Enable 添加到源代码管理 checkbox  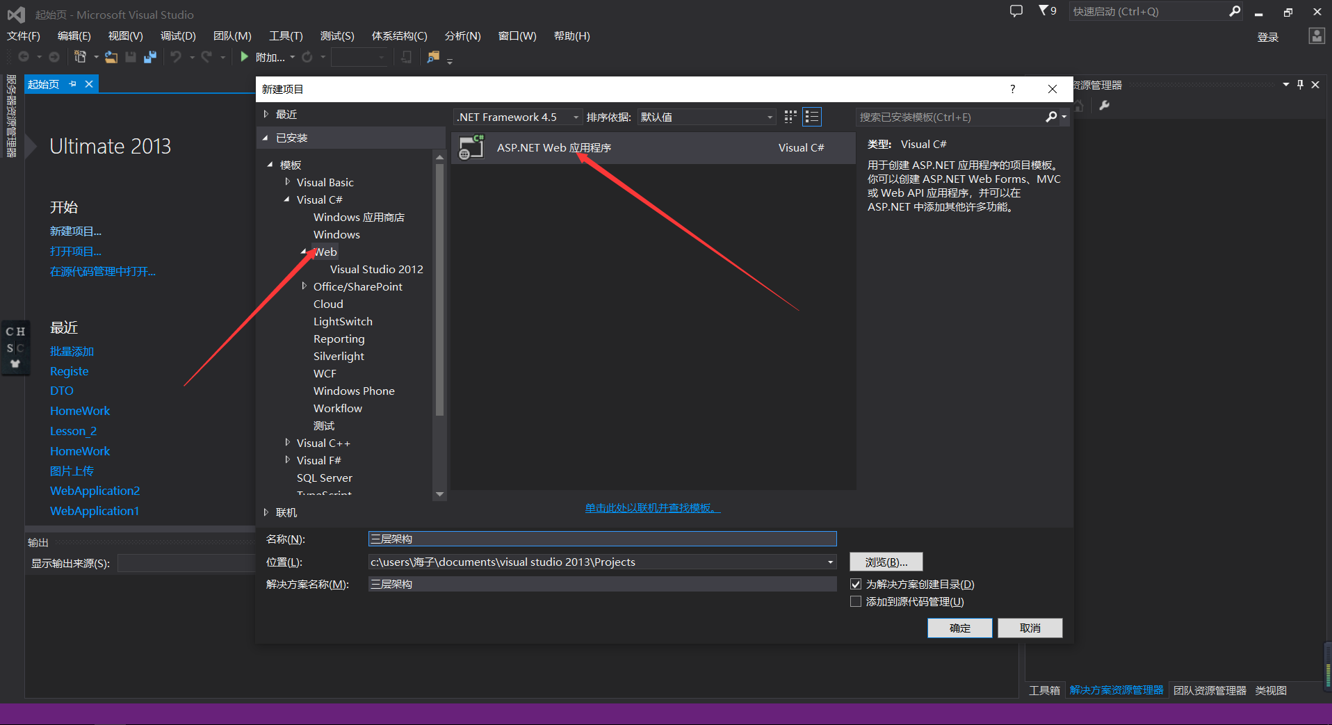coord(856,601)
